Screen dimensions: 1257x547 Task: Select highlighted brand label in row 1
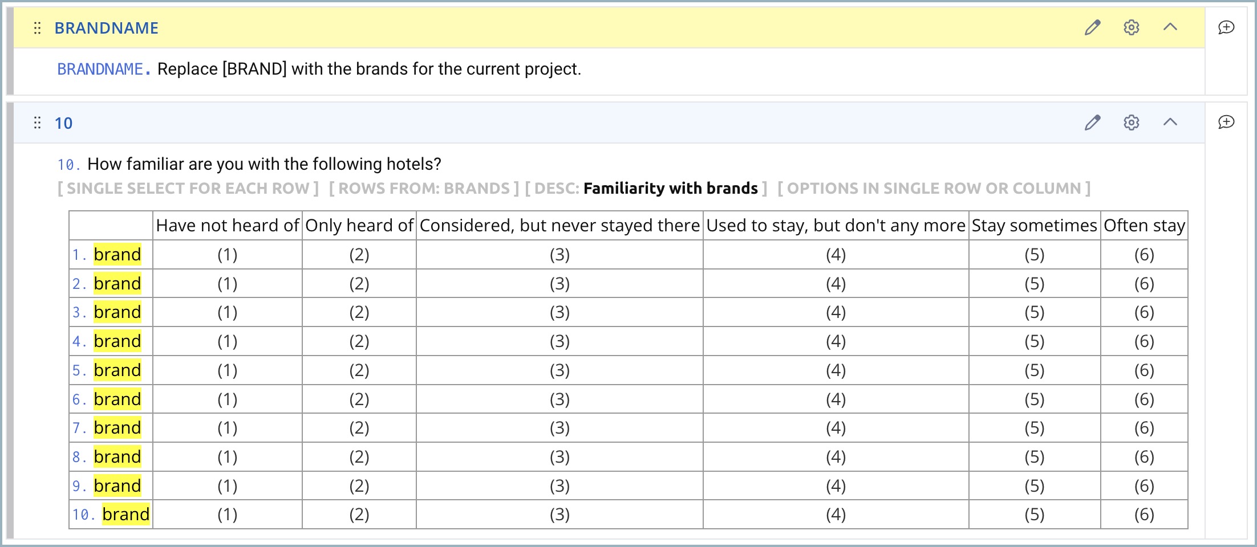pos(117,255)
